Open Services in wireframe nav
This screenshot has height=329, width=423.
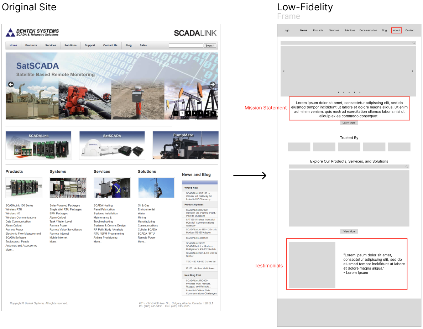click(x=334, y=31)
